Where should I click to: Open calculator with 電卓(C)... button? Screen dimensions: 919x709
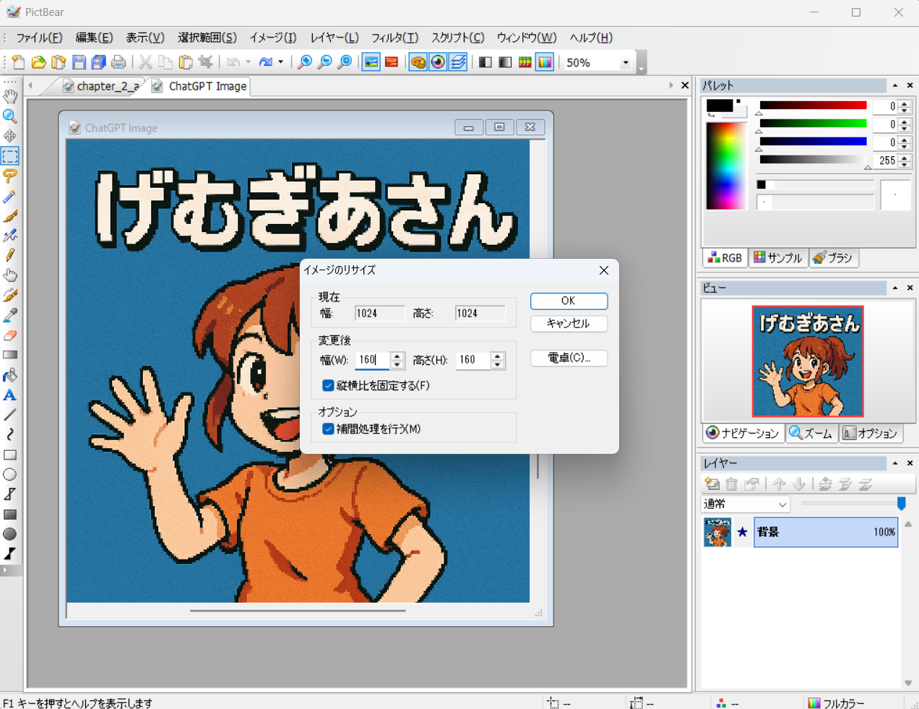click(x=569, y=358)
